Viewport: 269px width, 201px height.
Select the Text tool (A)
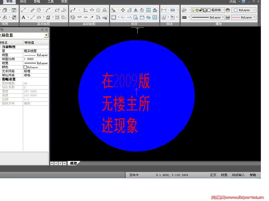coord(23,17)
